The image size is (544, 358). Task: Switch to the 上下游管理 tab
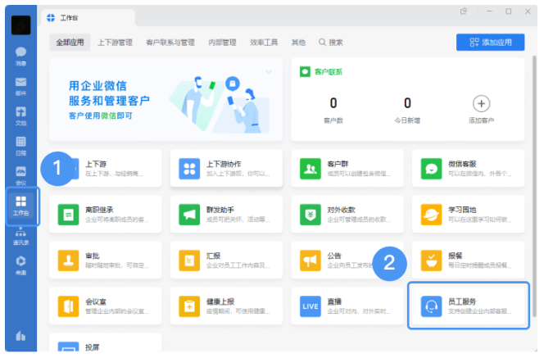(115, 42)
